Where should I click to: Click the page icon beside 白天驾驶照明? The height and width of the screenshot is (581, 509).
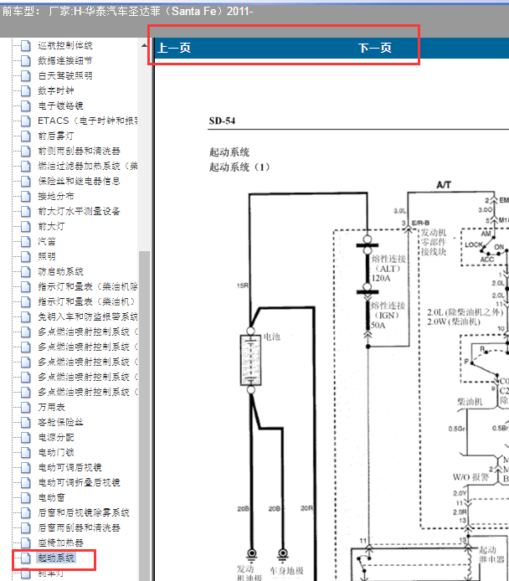click(26, 76)
